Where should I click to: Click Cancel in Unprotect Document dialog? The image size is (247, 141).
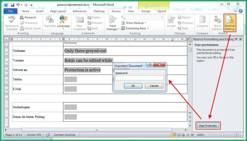[x=154, y=86]
